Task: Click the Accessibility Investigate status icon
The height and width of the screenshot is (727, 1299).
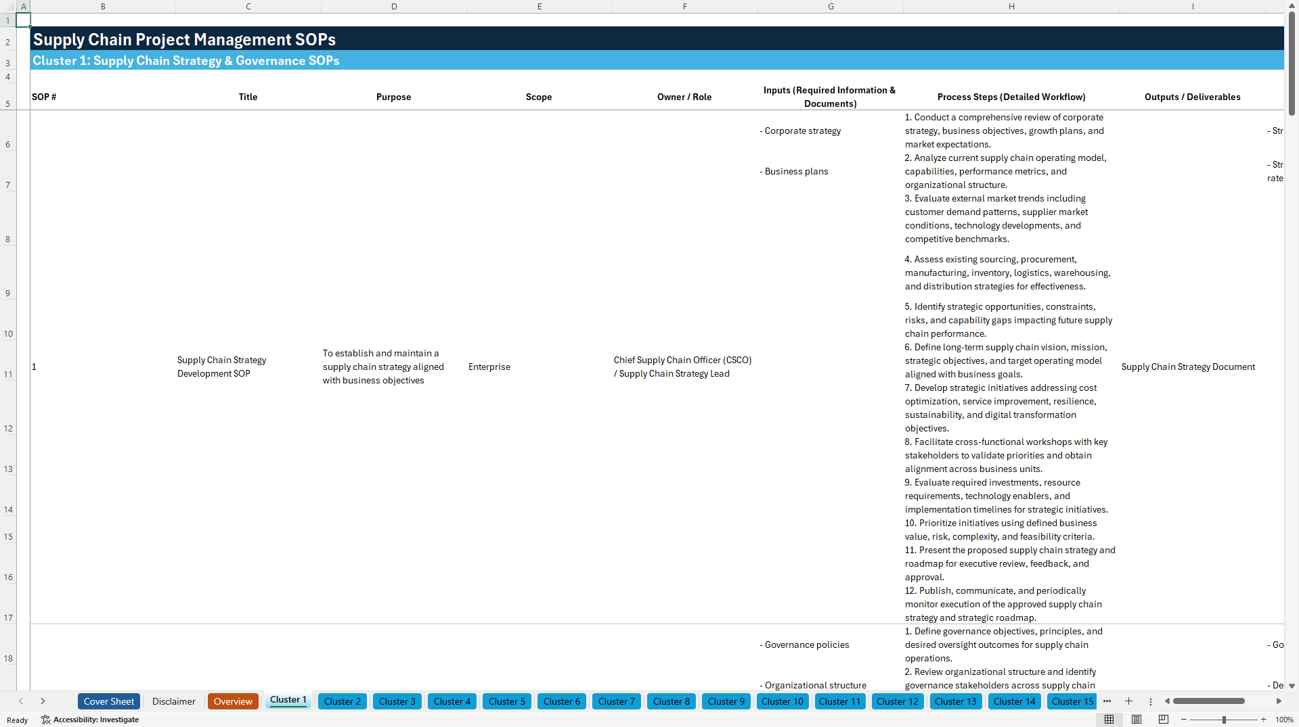Action: point(90,720)
